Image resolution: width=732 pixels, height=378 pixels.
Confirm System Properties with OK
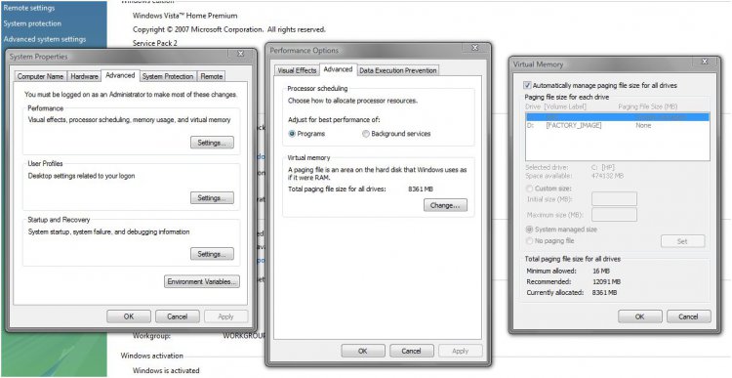(x=129, y=316)
